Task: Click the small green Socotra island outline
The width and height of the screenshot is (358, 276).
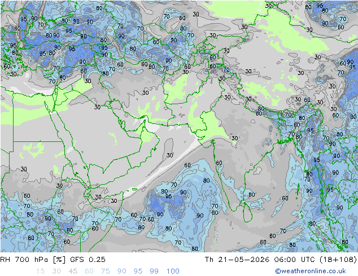Action: click(x=134, y=189)
